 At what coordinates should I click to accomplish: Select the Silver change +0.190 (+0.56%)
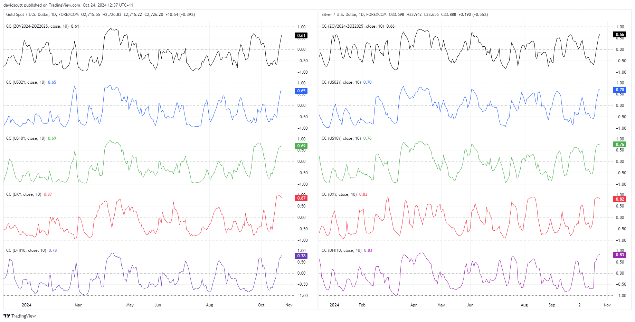point(473,15)
